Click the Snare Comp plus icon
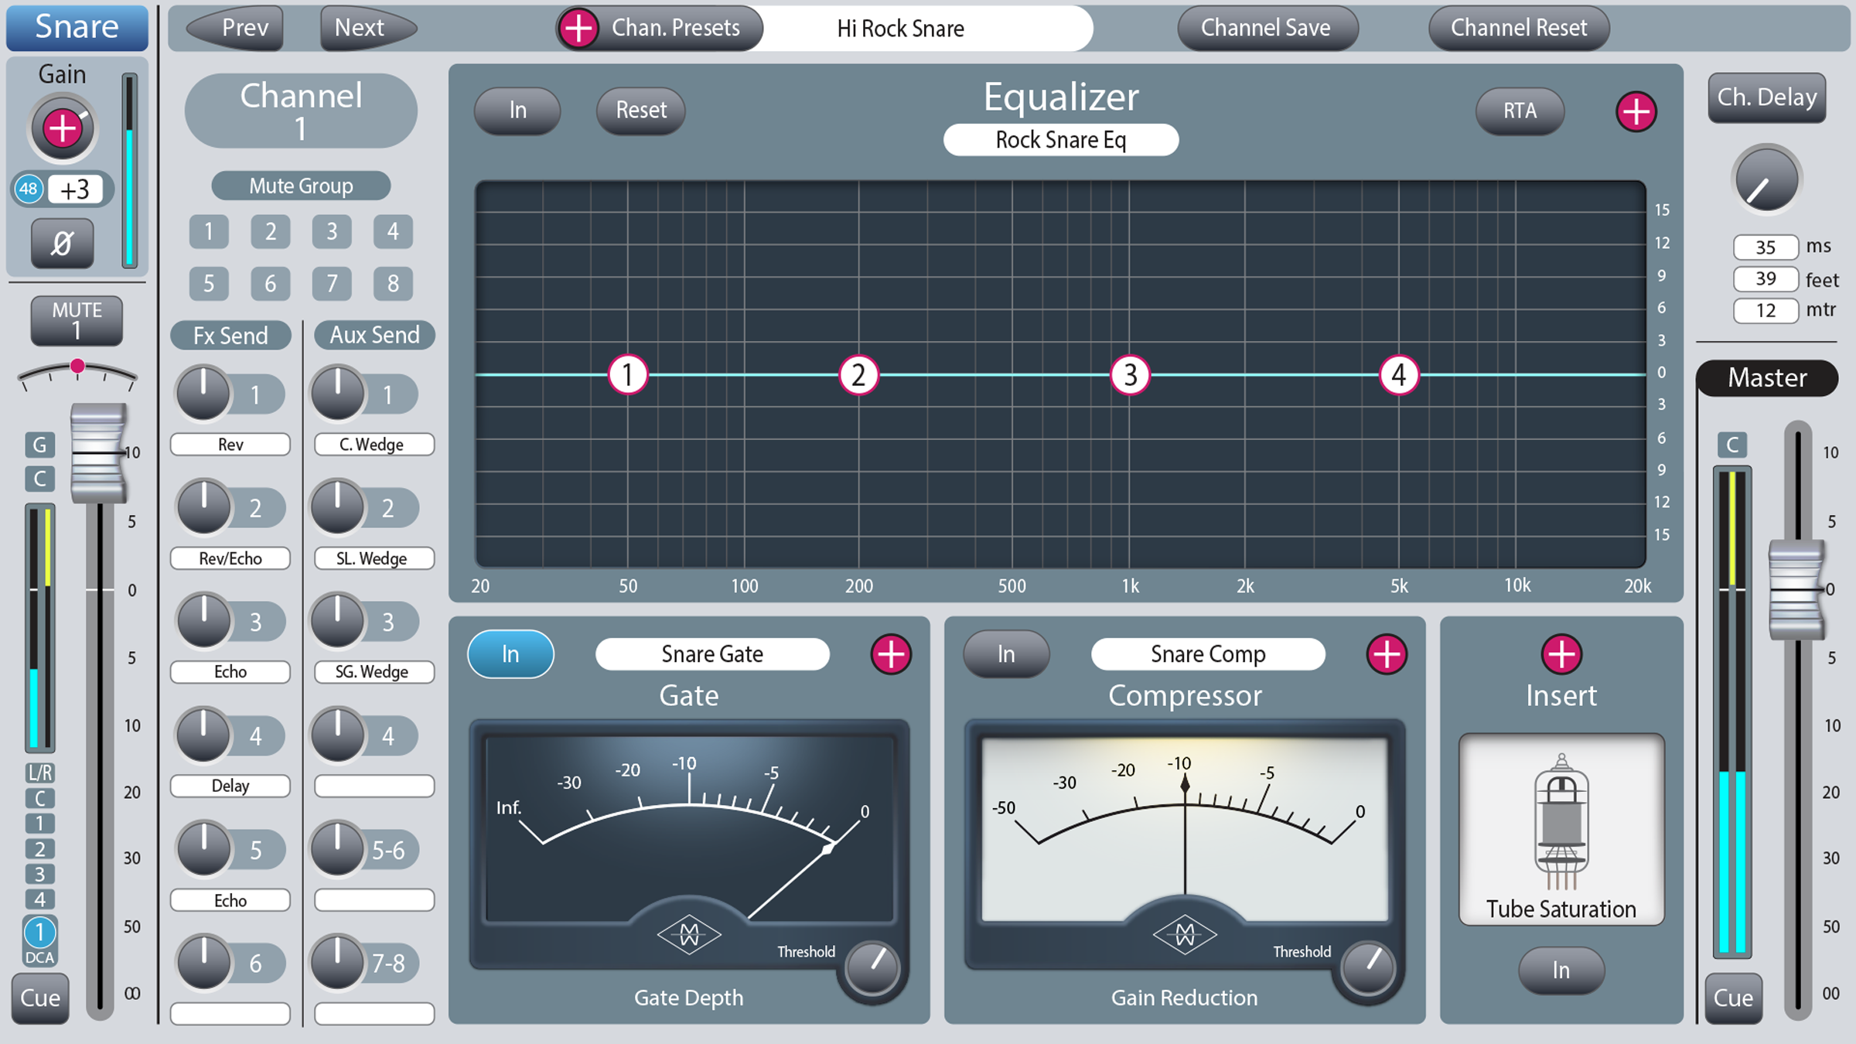The width and height of the screenshot is (1856, 1044). pos(1387,654)
